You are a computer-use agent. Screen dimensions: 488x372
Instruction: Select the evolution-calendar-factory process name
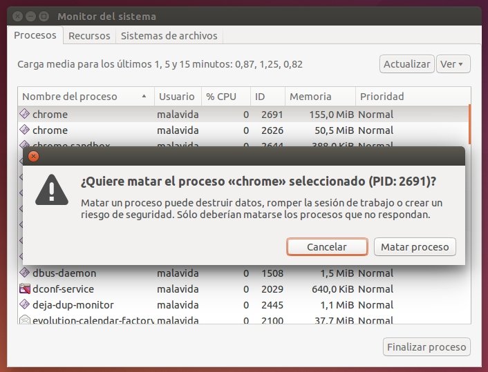coord(93,320)
